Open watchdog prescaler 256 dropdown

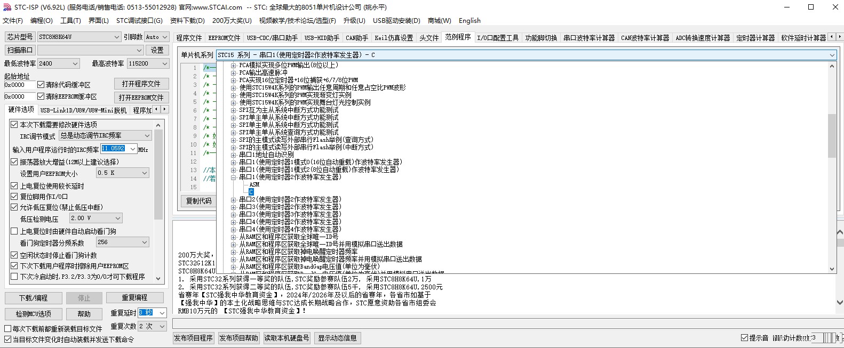pyautogui.click(x=123, y=242)
